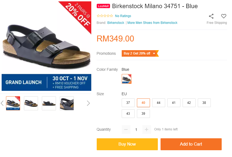Open More Men Shoes from Birkenstock
The image size is (232, 157).
click(x=152, y=23)
